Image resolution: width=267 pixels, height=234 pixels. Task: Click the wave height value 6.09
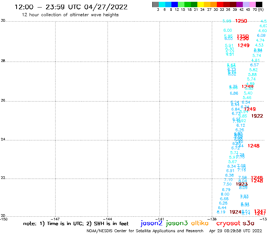coord(261,35)
